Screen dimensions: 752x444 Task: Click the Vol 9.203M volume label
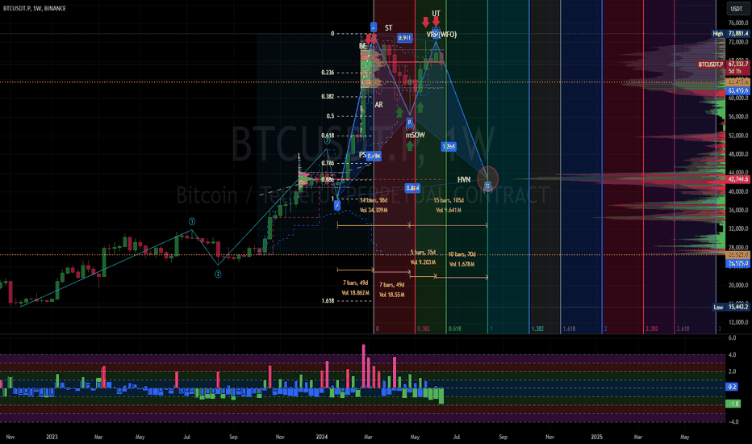click(x=423, y=262)
